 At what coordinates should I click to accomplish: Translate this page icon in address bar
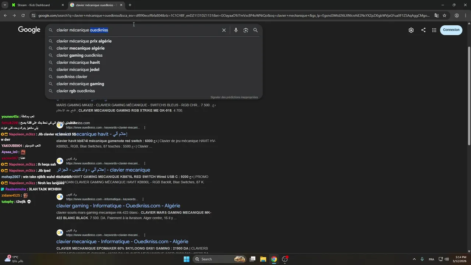[436, 15]
